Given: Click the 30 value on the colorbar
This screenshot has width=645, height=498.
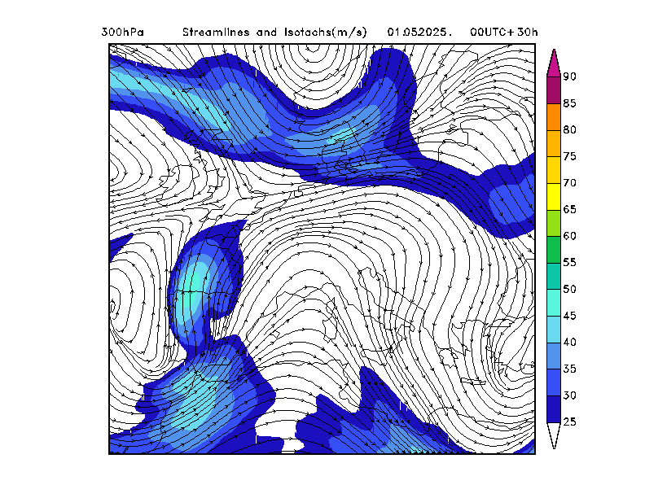Looking at the screenshot, I should click(570, 395).
